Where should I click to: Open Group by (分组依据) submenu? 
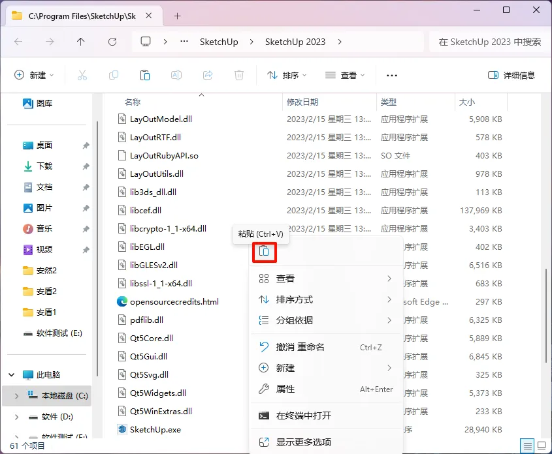(325, 320)
